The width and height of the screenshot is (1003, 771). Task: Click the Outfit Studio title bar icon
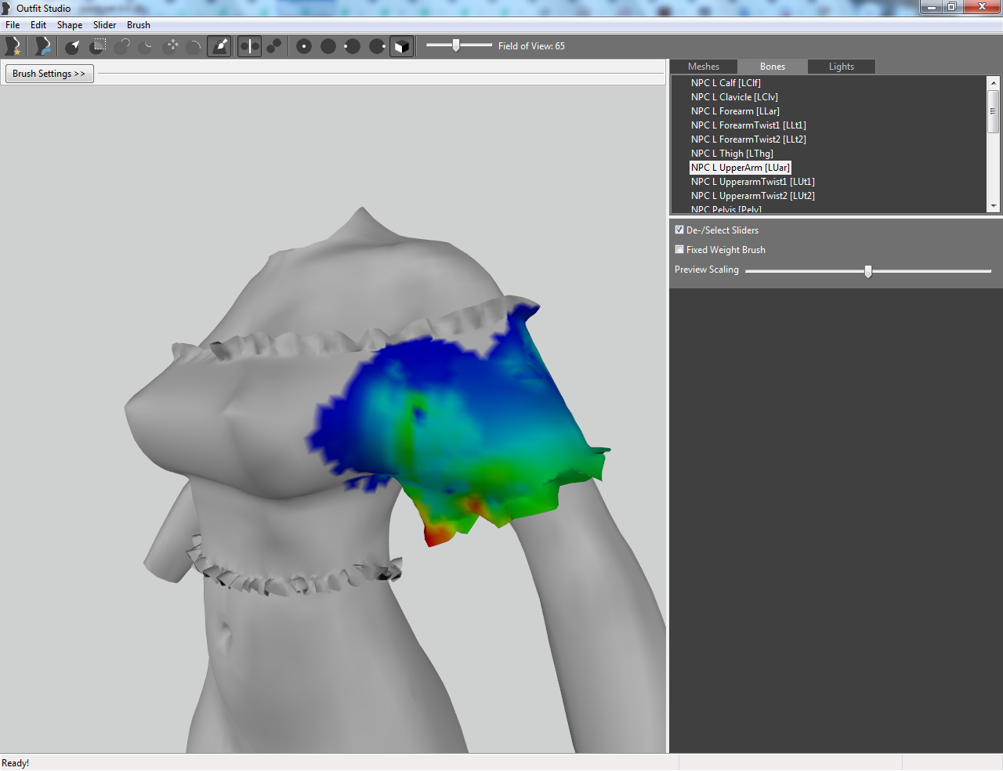point(6,8)
